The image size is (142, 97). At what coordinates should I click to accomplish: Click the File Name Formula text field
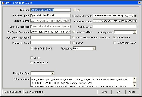[x=113, y=16]
